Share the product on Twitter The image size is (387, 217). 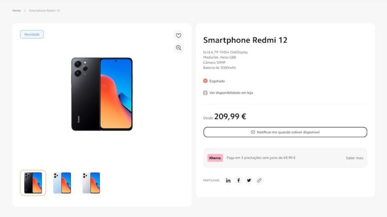[249, 180]
